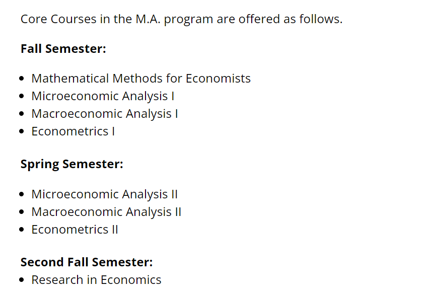
Task: Select Econometrics I list item
Action: pos(73,131)
